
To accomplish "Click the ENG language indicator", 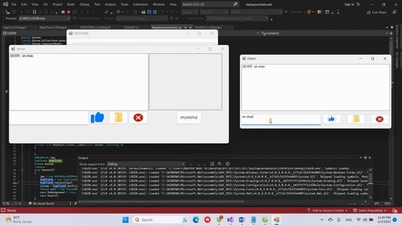I will (349, 220).
